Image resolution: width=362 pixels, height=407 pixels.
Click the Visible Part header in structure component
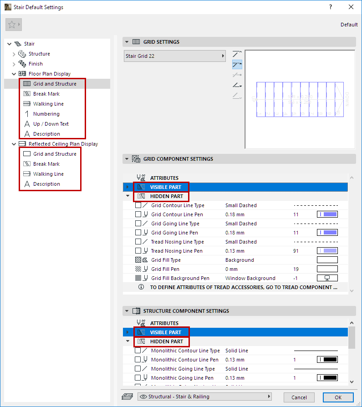[165, 332]
